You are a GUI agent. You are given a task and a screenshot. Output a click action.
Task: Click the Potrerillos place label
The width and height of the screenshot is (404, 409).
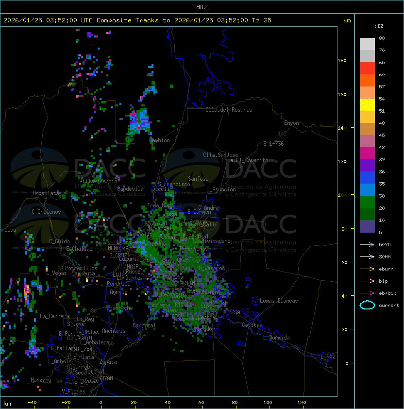coord(81,268)
